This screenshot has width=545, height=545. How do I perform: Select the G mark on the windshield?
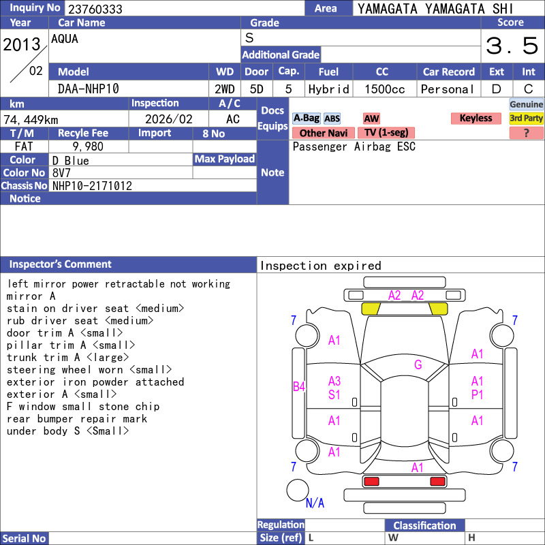418,365
